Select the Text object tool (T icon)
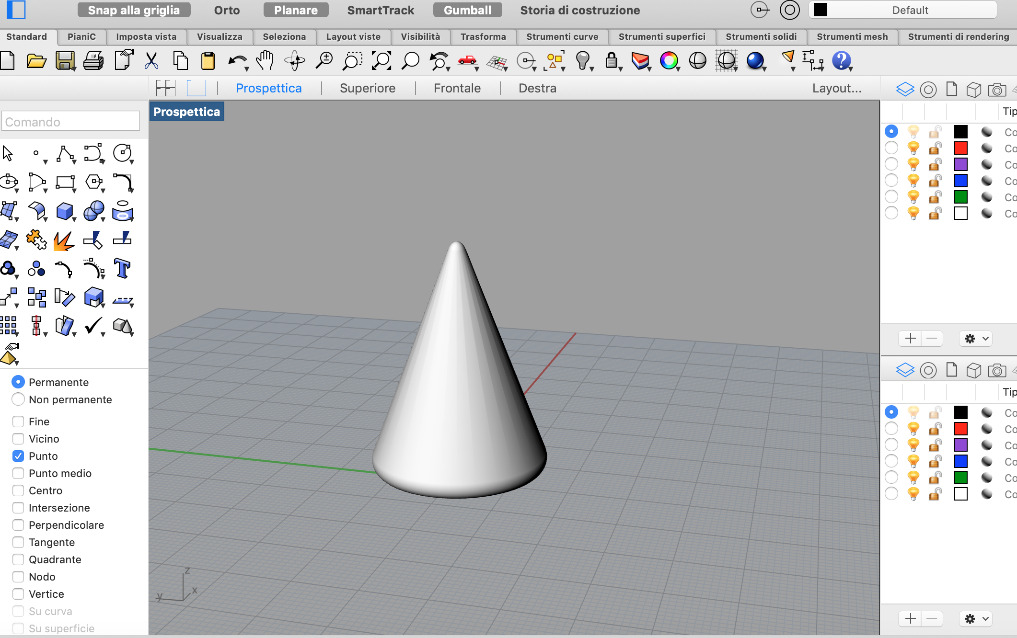Viewport: 1017px width, 638px height. 122,268
